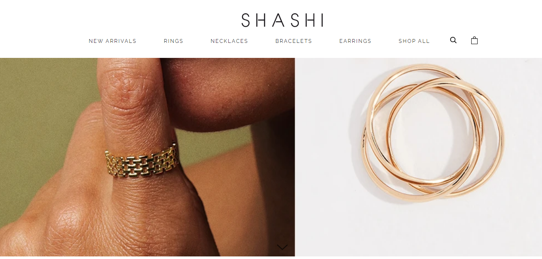Click the SHOP ALL link

click(x=414, y=41)
